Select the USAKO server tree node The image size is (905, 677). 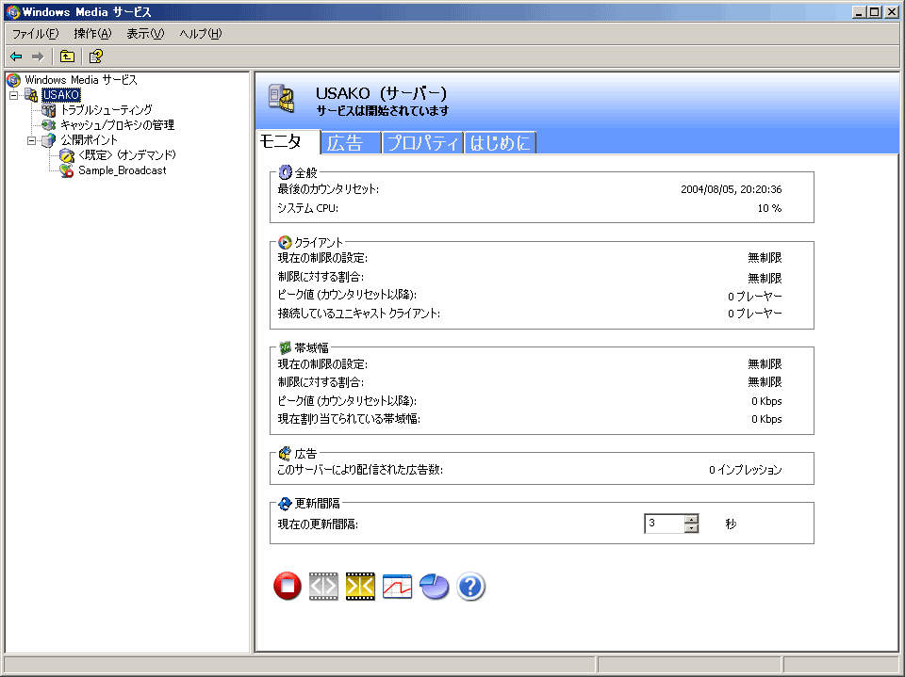(61, 95)
